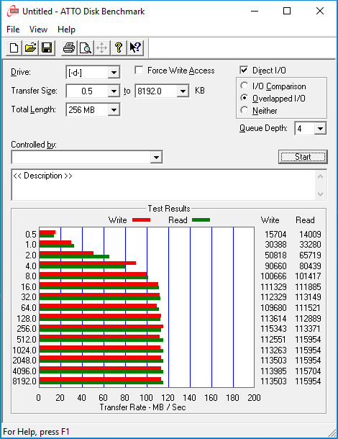This screenshot has height=439, width=338.
Task: Select the I/O Comparison radio button
Action: pyautogui.click(x=245, y=86)
